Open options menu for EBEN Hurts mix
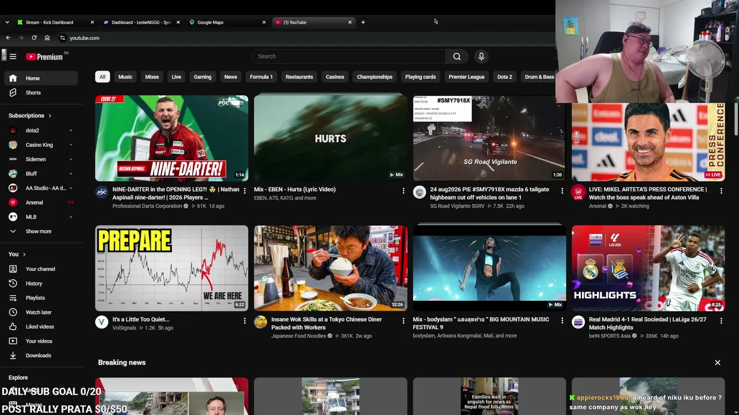The height and width of the screenshot is (415, 739). [404, 191]
